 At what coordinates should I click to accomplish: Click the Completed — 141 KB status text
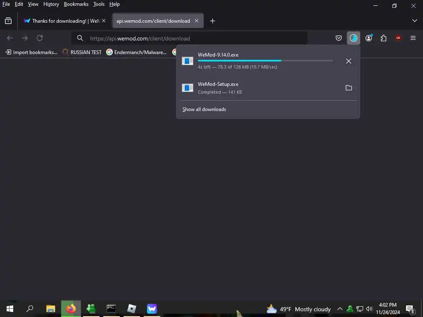220,92
